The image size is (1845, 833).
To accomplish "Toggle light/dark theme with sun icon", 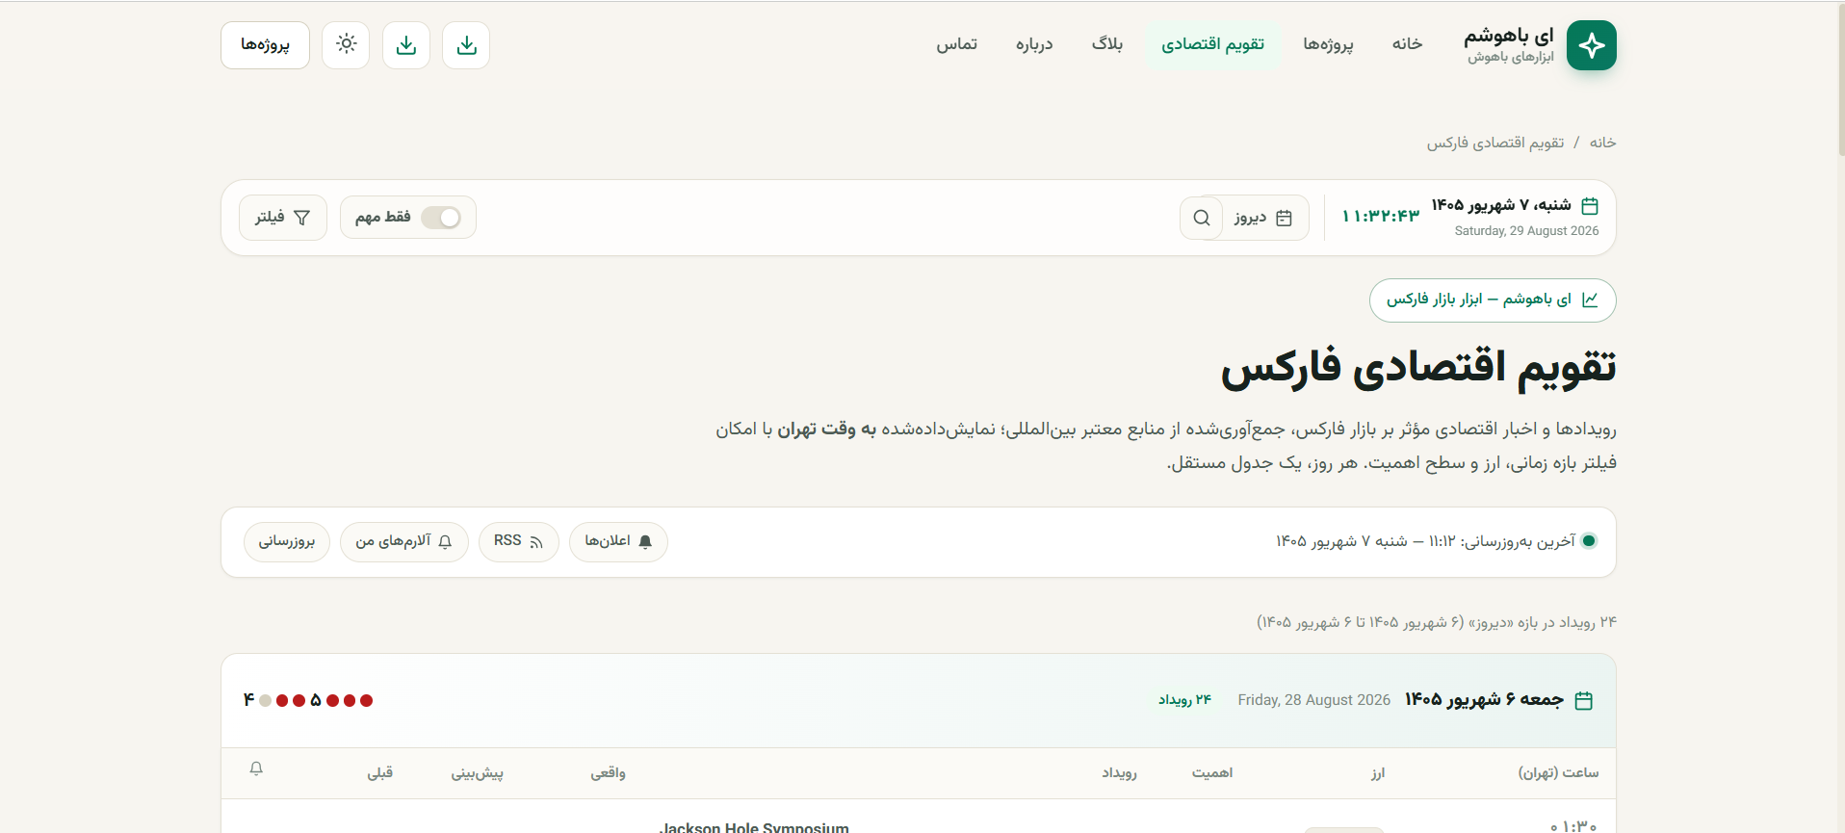I will 346,44.
